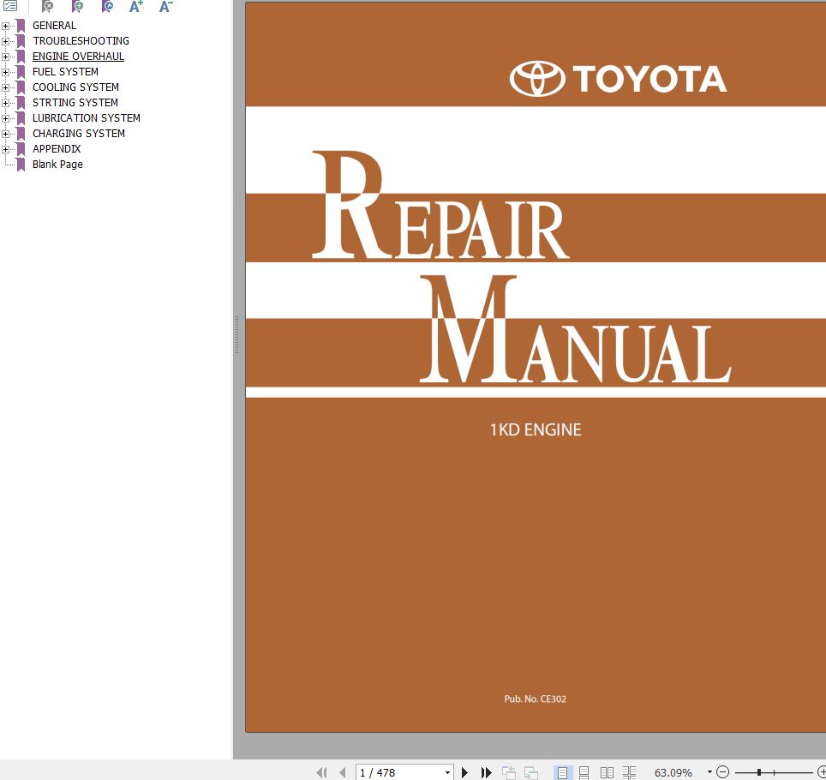Expand the FUEL SYSTEM bookmark tree
Image resolution: width=826 pixels, height=780 pixels.
(x=6, y=72)
